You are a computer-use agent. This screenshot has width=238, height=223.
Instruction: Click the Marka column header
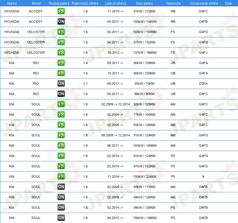tap(12, 3)
